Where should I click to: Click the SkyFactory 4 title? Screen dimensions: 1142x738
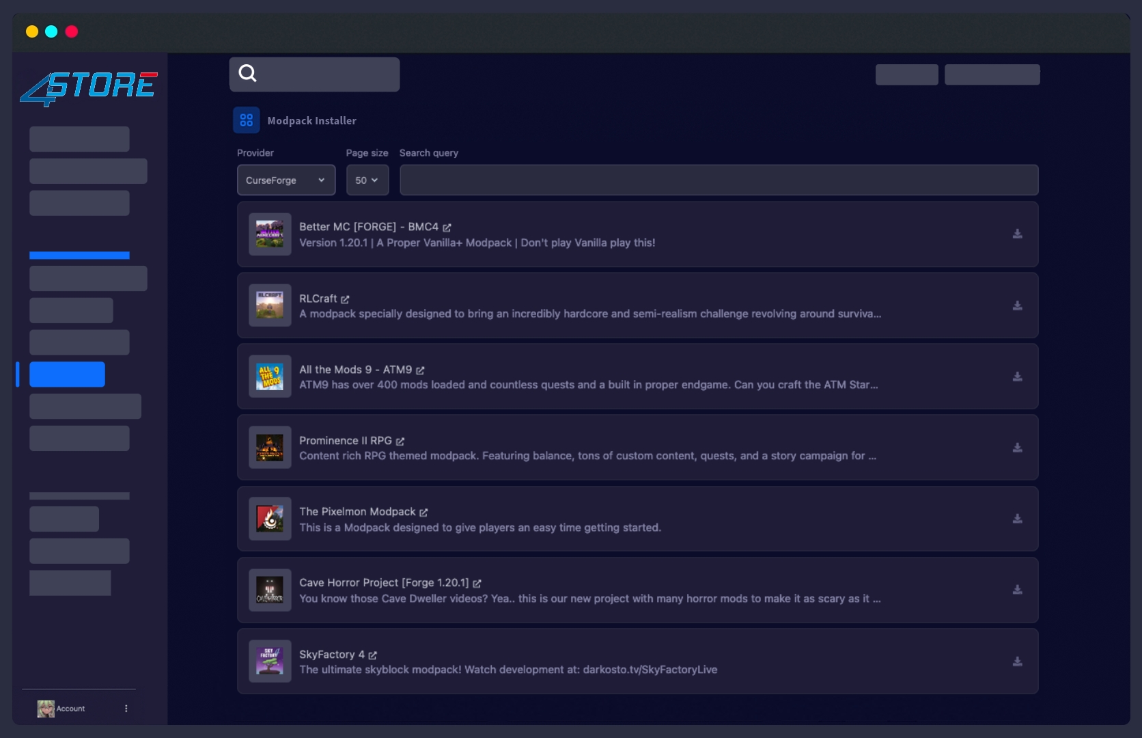click(x=332, y=655)
